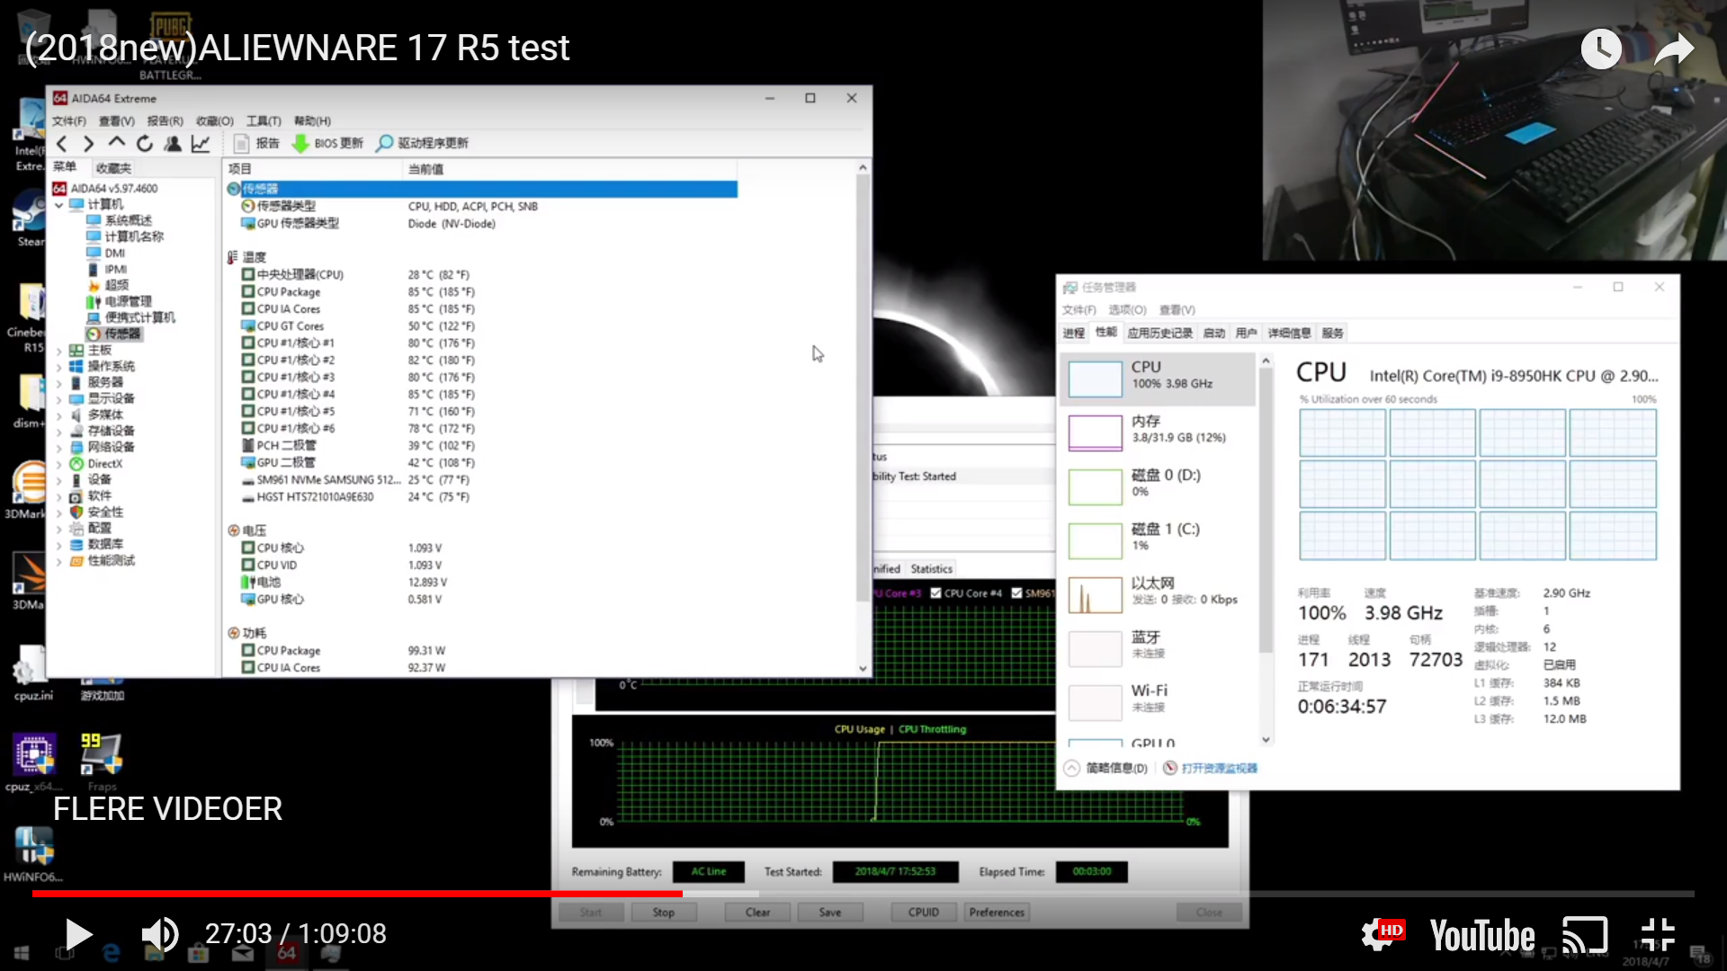This screenshot has height=971, width=1727.
Task: Click the AIDA64 refresh icon
Action: click(x=144, y=144)
